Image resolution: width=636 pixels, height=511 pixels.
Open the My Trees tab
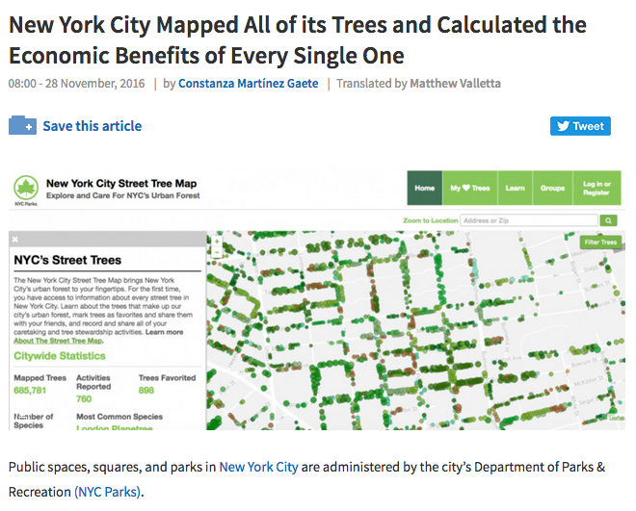pyautogui.click(x=470, y=188)
